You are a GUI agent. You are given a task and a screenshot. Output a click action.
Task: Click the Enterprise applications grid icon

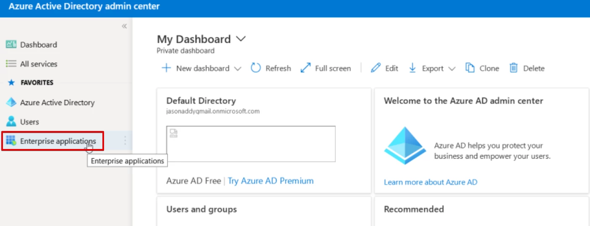pos(11,141)
